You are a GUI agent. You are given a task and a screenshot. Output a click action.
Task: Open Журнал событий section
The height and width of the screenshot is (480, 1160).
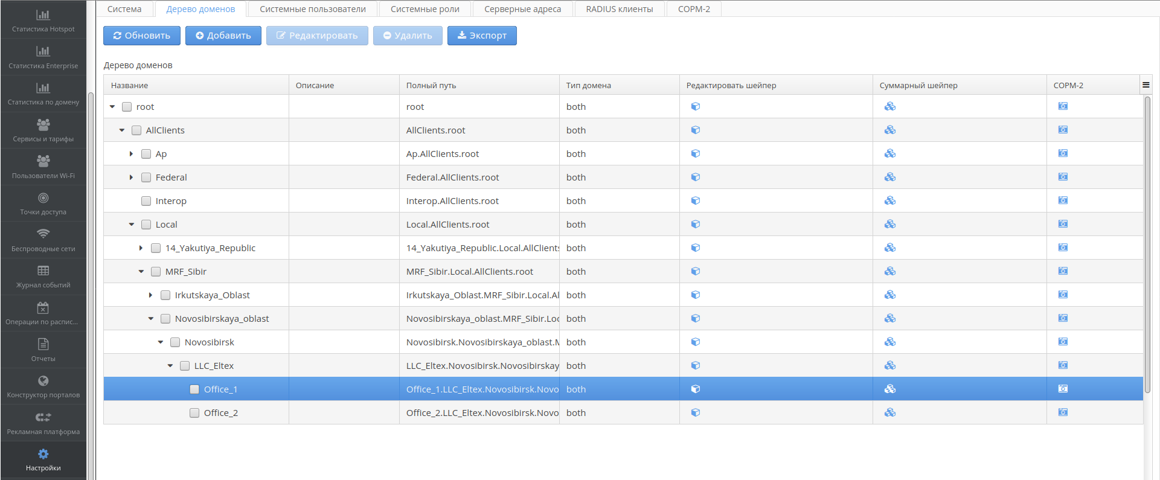[x=43, y=277]
